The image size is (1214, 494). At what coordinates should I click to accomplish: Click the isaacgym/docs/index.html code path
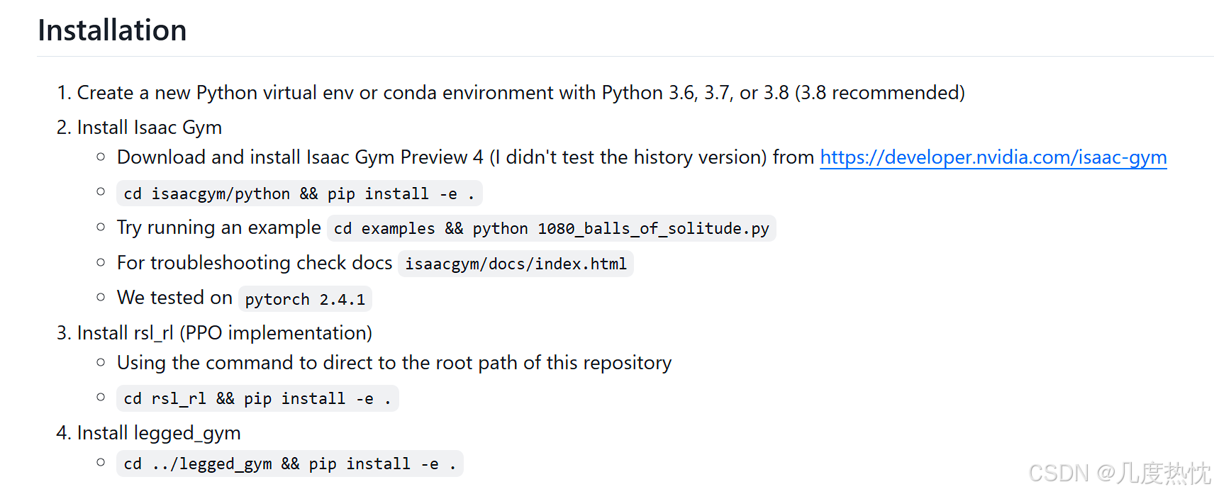(516, 264)
